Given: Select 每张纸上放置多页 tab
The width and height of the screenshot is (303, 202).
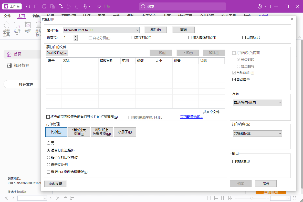Looking at the screenshot, I should point(102,132).
